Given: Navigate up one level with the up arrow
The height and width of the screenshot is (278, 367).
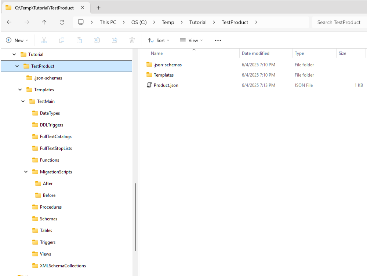Looking at the screenshot, I should pos(44,22).
